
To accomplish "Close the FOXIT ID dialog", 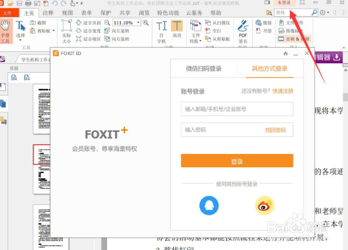I will (x=307, y=53).
